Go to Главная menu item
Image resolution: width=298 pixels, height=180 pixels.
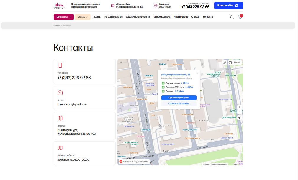tap(97, 17)
